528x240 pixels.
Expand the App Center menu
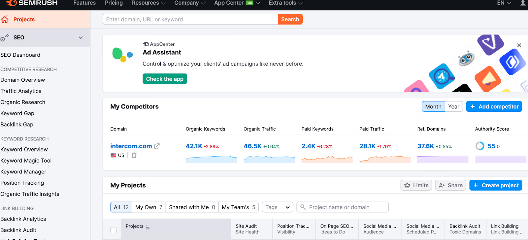(237, 3)
